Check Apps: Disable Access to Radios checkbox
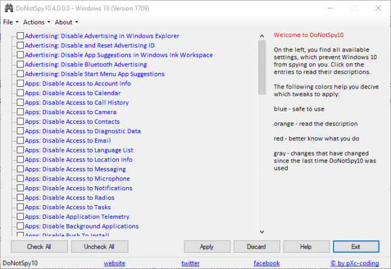The height and width of the screenshot is (269, 391). click(x=20, y=197)
